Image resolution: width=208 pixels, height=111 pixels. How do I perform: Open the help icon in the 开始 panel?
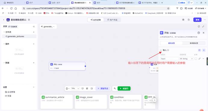coord(199,33)
